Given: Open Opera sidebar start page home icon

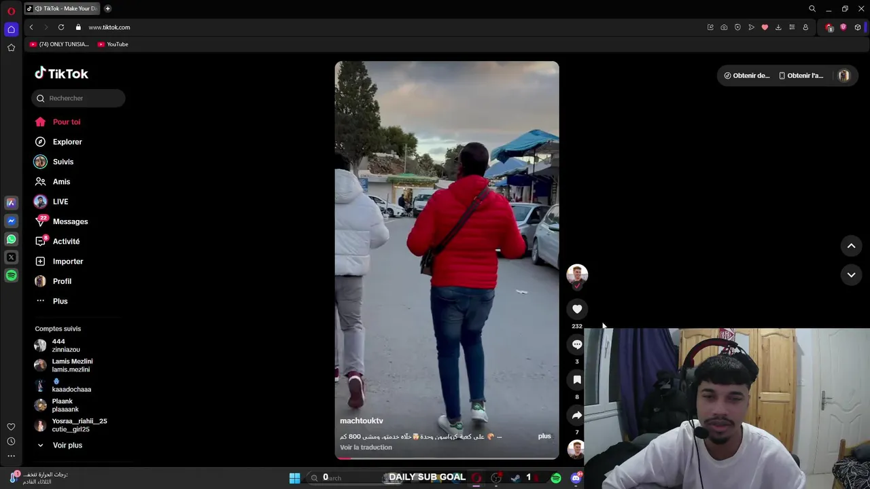Looking at the screenshot, I should point(11,29).
